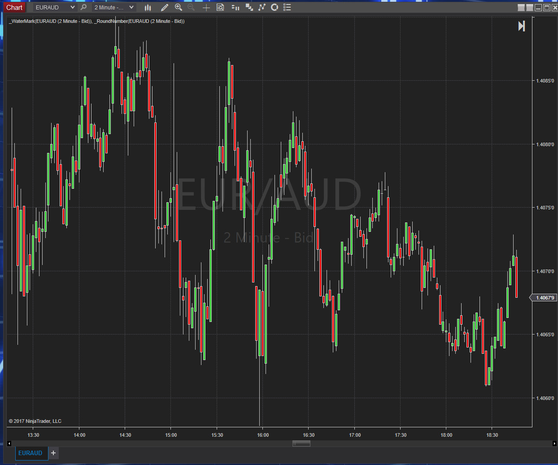This screenshot has width=558, height=465.
Task: Click the 1.4085'0 price axis label
Action: coord(545,81)
